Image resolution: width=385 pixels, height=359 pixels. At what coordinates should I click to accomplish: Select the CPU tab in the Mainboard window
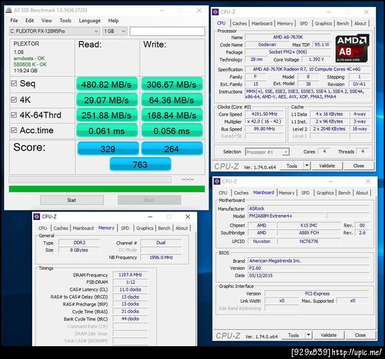coord(223,193)
